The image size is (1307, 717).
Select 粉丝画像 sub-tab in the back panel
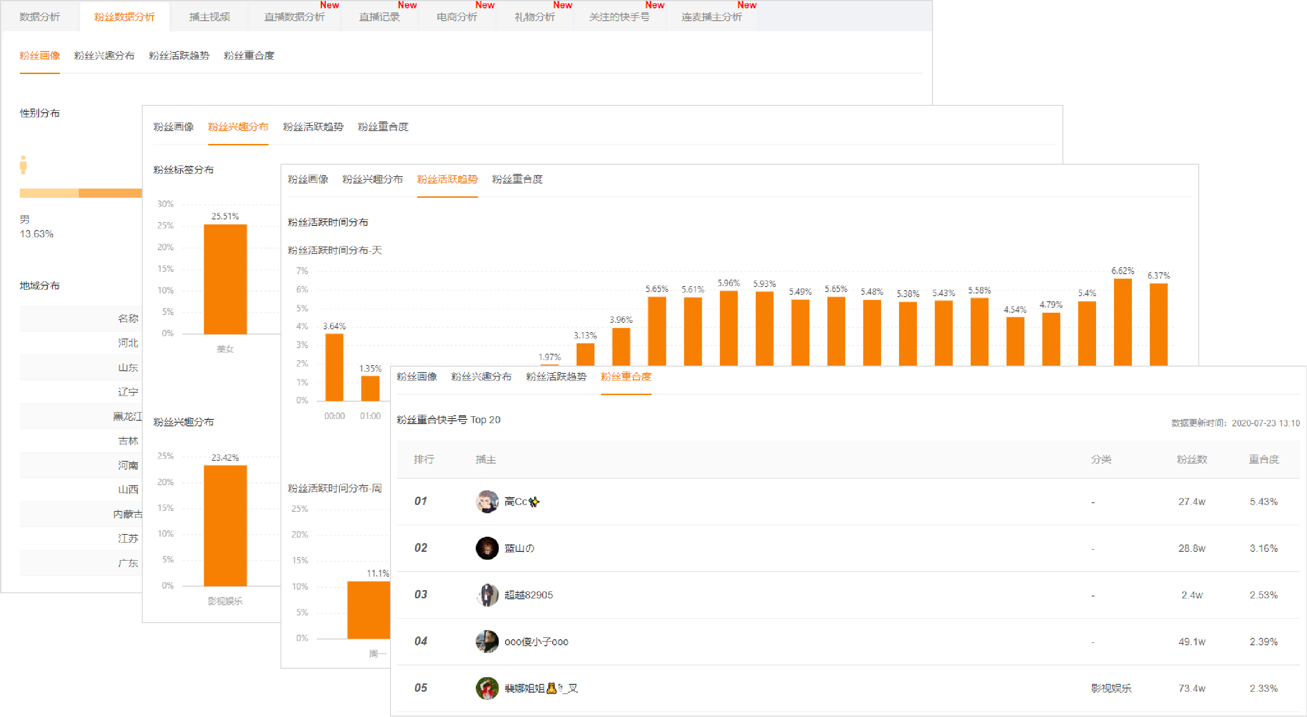click(40, 55)
